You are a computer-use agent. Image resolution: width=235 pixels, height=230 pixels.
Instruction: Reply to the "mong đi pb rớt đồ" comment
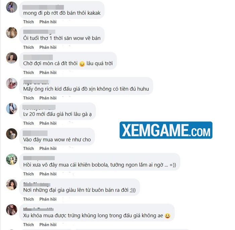pyautogui.click(x=48, y=22)
